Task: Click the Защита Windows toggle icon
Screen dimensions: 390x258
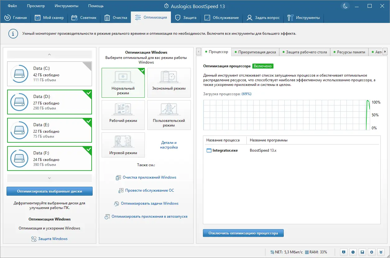Action: [x=34, y=239]
